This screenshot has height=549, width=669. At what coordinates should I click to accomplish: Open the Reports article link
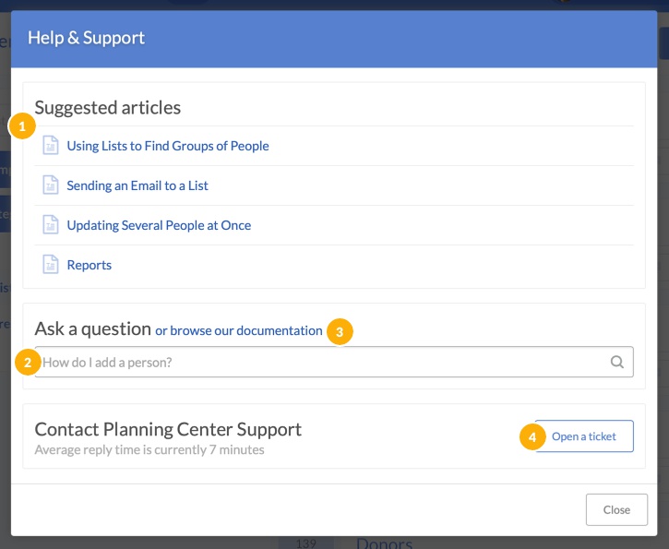click(90, 265)
